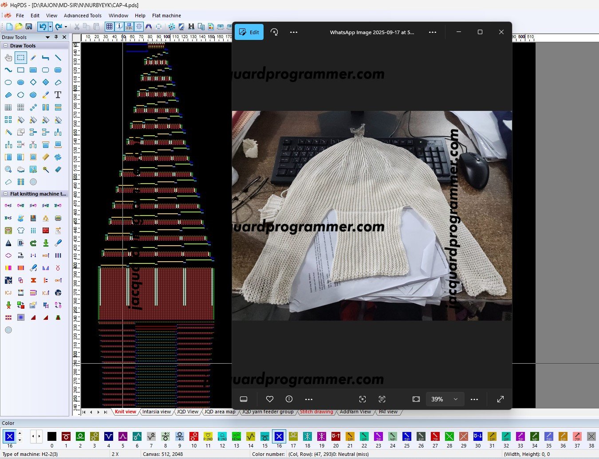Collapse the Draw Tools section
This screenshot has width=599, height=459.
(5, 46)
